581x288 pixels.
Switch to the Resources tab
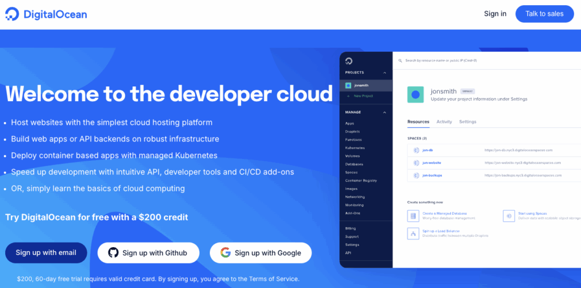[x=418, y=122]
